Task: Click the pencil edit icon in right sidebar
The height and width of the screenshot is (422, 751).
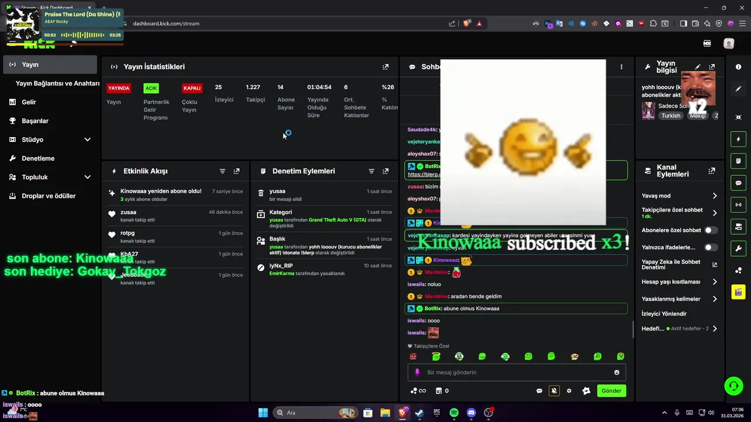Action: click(x=738, y=89)
